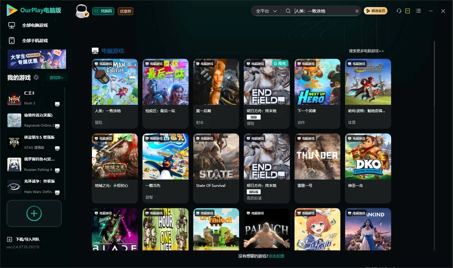Click the download icon beside 下载/导入列队
The width and height of the screenshot is (453, 268).
pos(10,239)
